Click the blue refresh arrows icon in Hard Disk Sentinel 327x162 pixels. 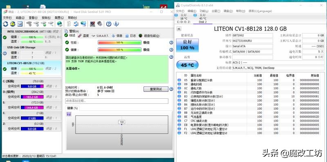[x=5, y=24]
